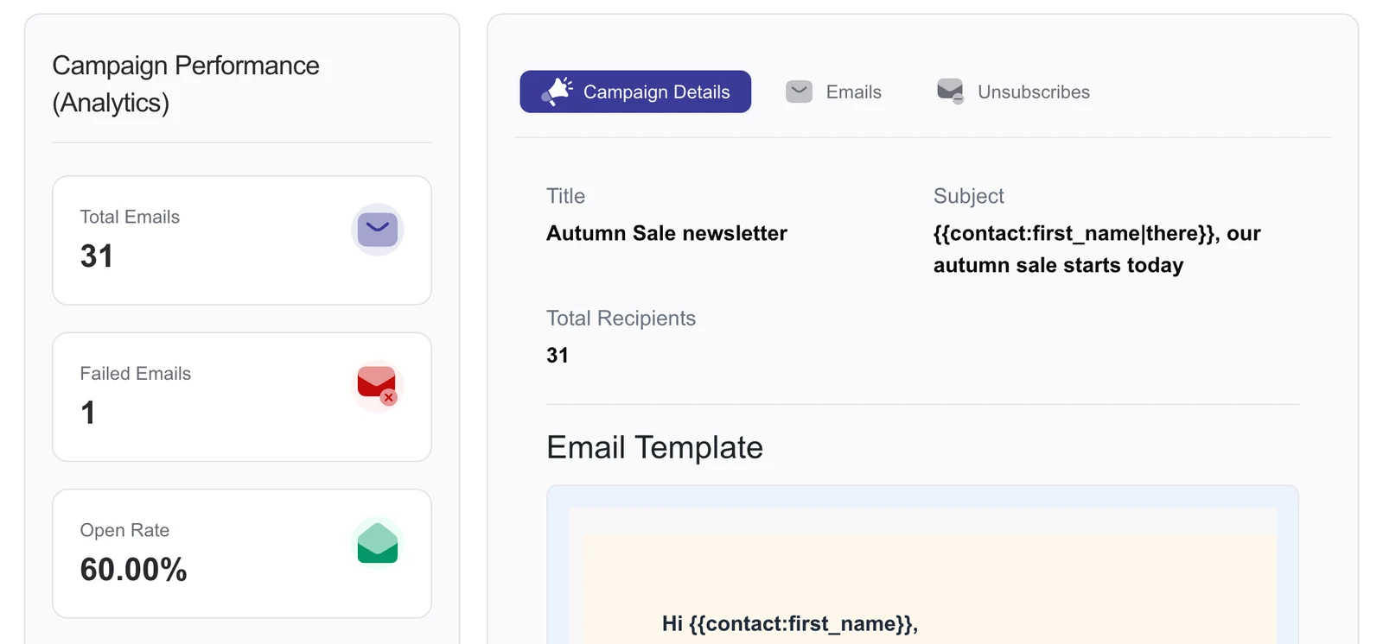Click the Email Template heading
Screen dimensions: 1383x644
[654, 447]
